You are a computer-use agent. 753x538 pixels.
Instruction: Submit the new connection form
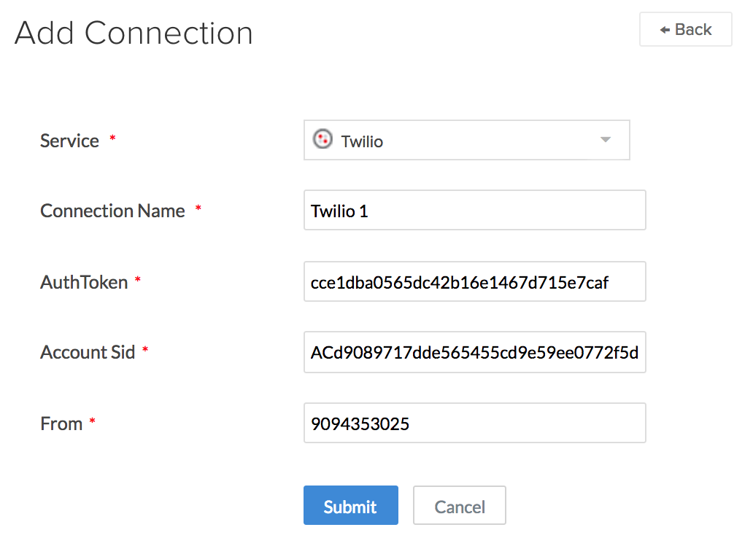point(350,506)
